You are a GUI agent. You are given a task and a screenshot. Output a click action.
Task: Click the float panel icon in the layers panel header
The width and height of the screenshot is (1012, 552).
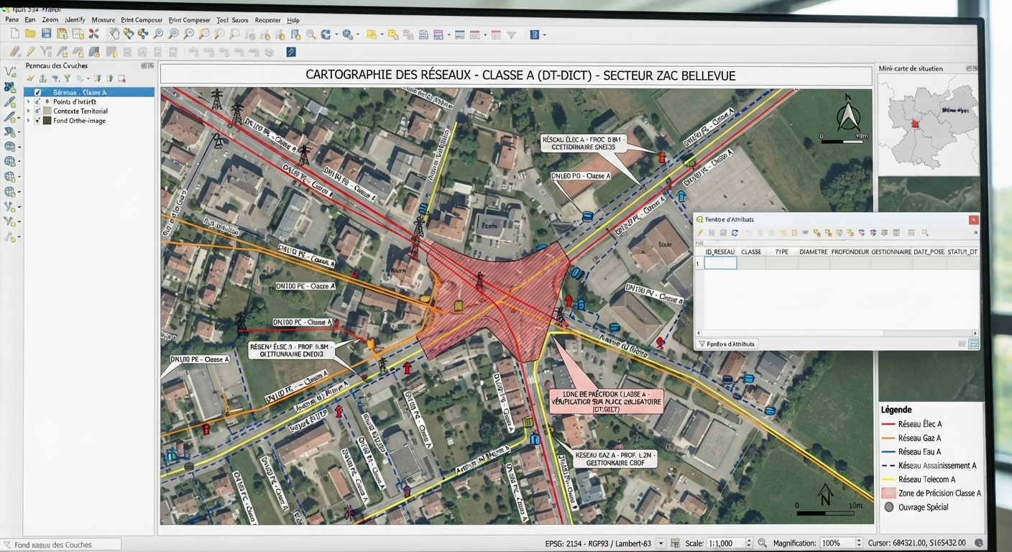(x=143, y=65)
